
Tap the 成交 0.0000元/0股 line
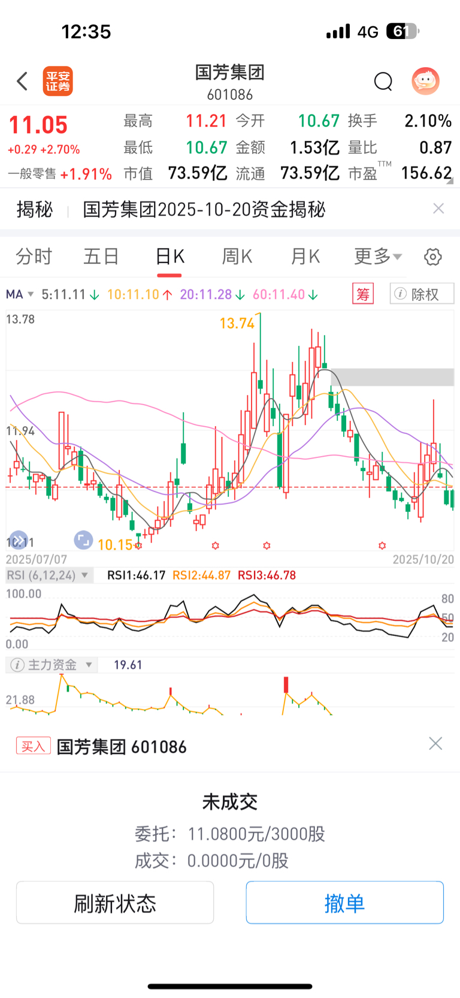click(211, 861)
